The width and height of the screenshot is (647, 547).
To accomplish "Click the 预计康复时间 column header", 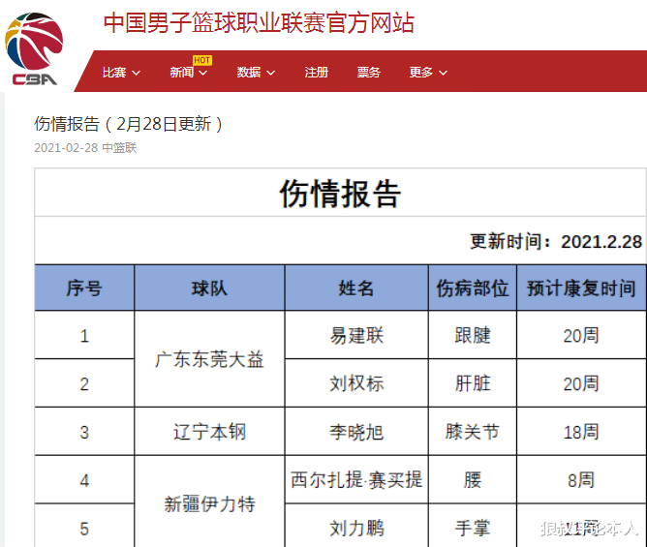I will (581, 288).
